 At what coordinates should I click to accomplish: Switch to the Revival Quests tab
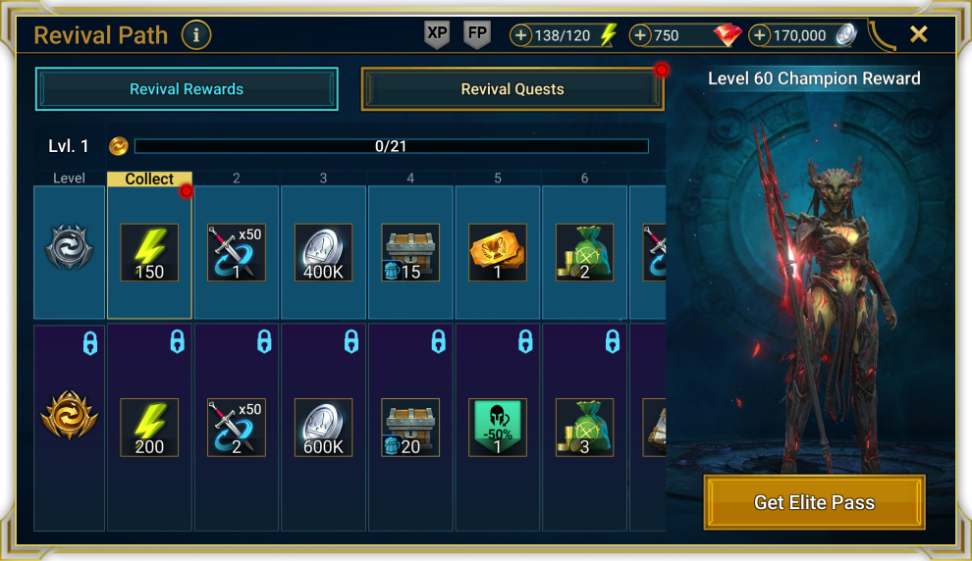[513, 89]
